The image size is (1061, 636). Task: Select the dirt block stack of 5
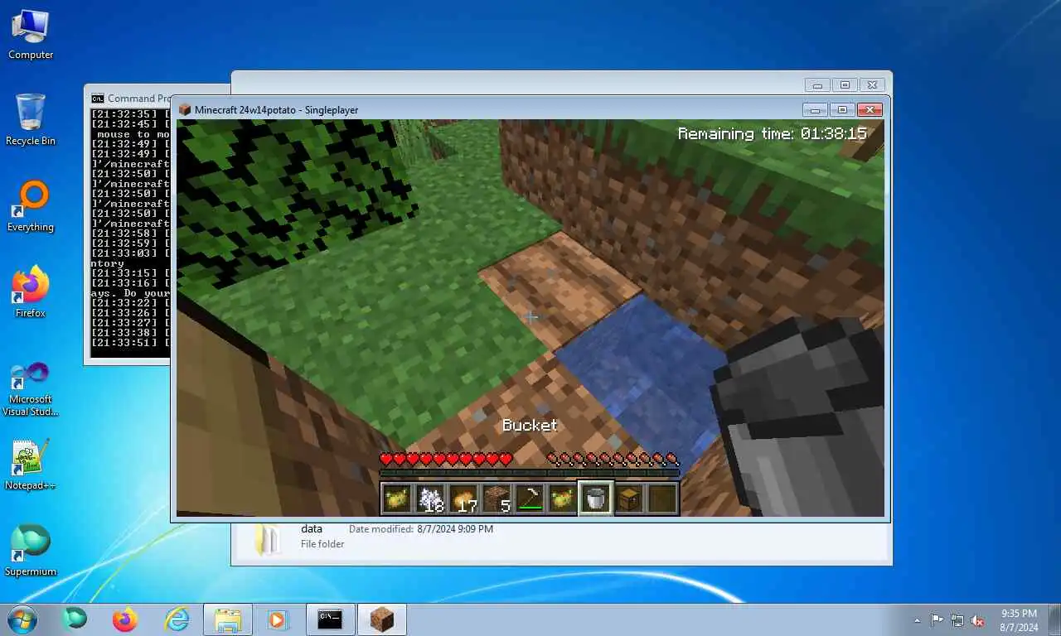pyautogui.click(x=497, y=499)
